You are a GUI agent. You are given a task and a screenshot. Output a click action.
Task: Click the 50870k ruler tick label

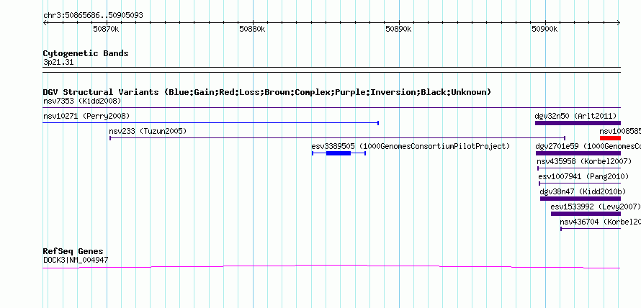[x=106, y=29]
